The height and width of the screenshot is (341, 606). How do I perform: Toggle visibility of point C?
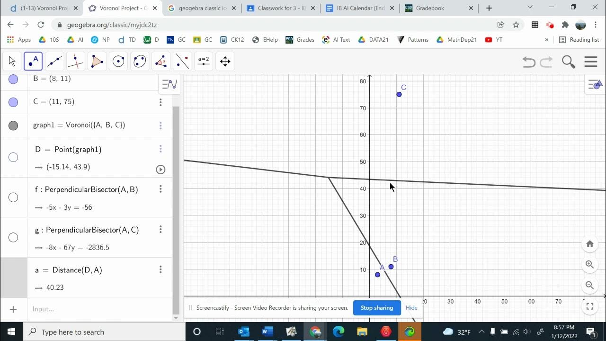pos(13,102)
